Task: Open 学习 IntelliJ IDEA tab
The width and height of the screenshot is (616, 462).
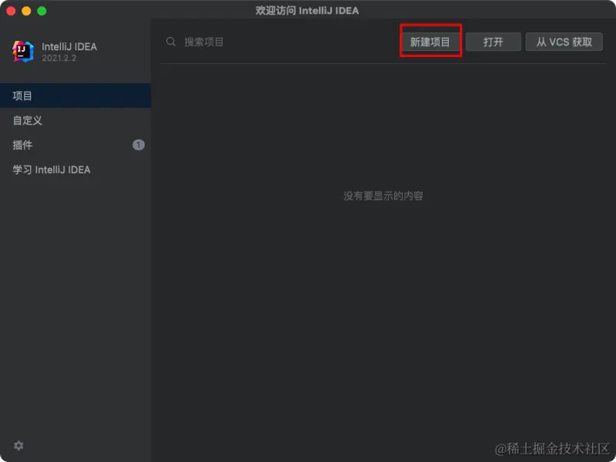Action: (x=75, y=169)
